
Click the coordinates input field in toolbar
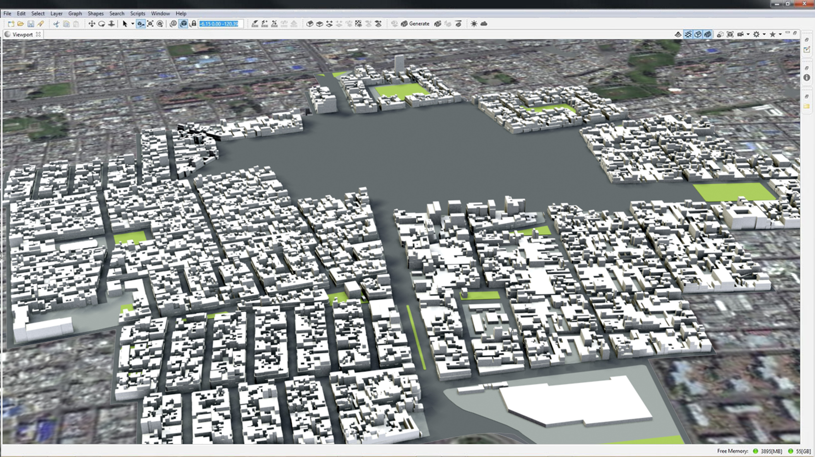click(220, 24)
